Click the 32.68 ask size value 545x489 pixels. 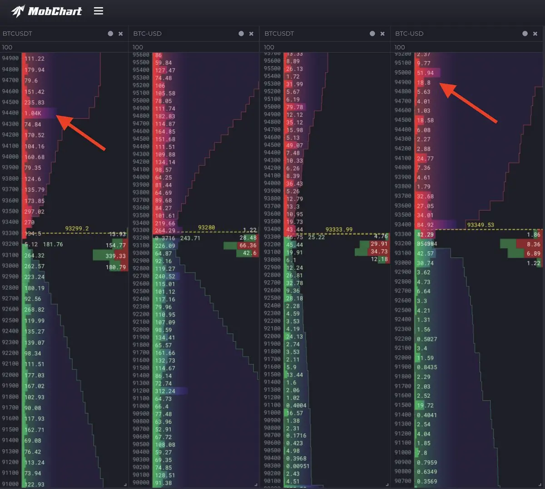(425, 196)
